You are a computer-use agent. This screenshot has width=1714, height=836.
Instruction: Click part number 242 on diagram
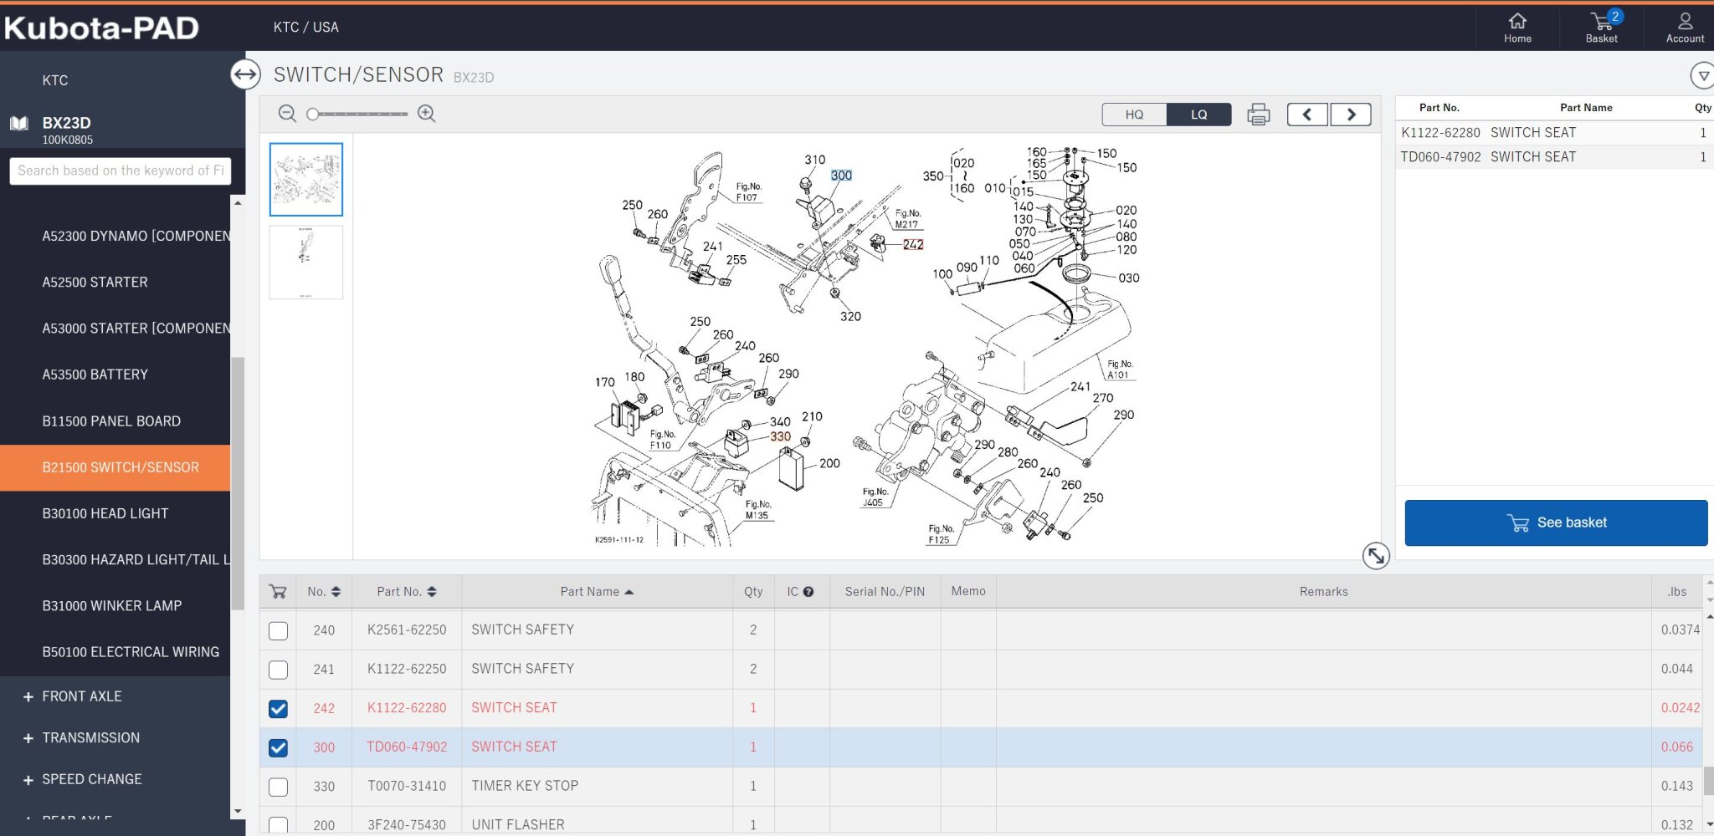point(913,245)
